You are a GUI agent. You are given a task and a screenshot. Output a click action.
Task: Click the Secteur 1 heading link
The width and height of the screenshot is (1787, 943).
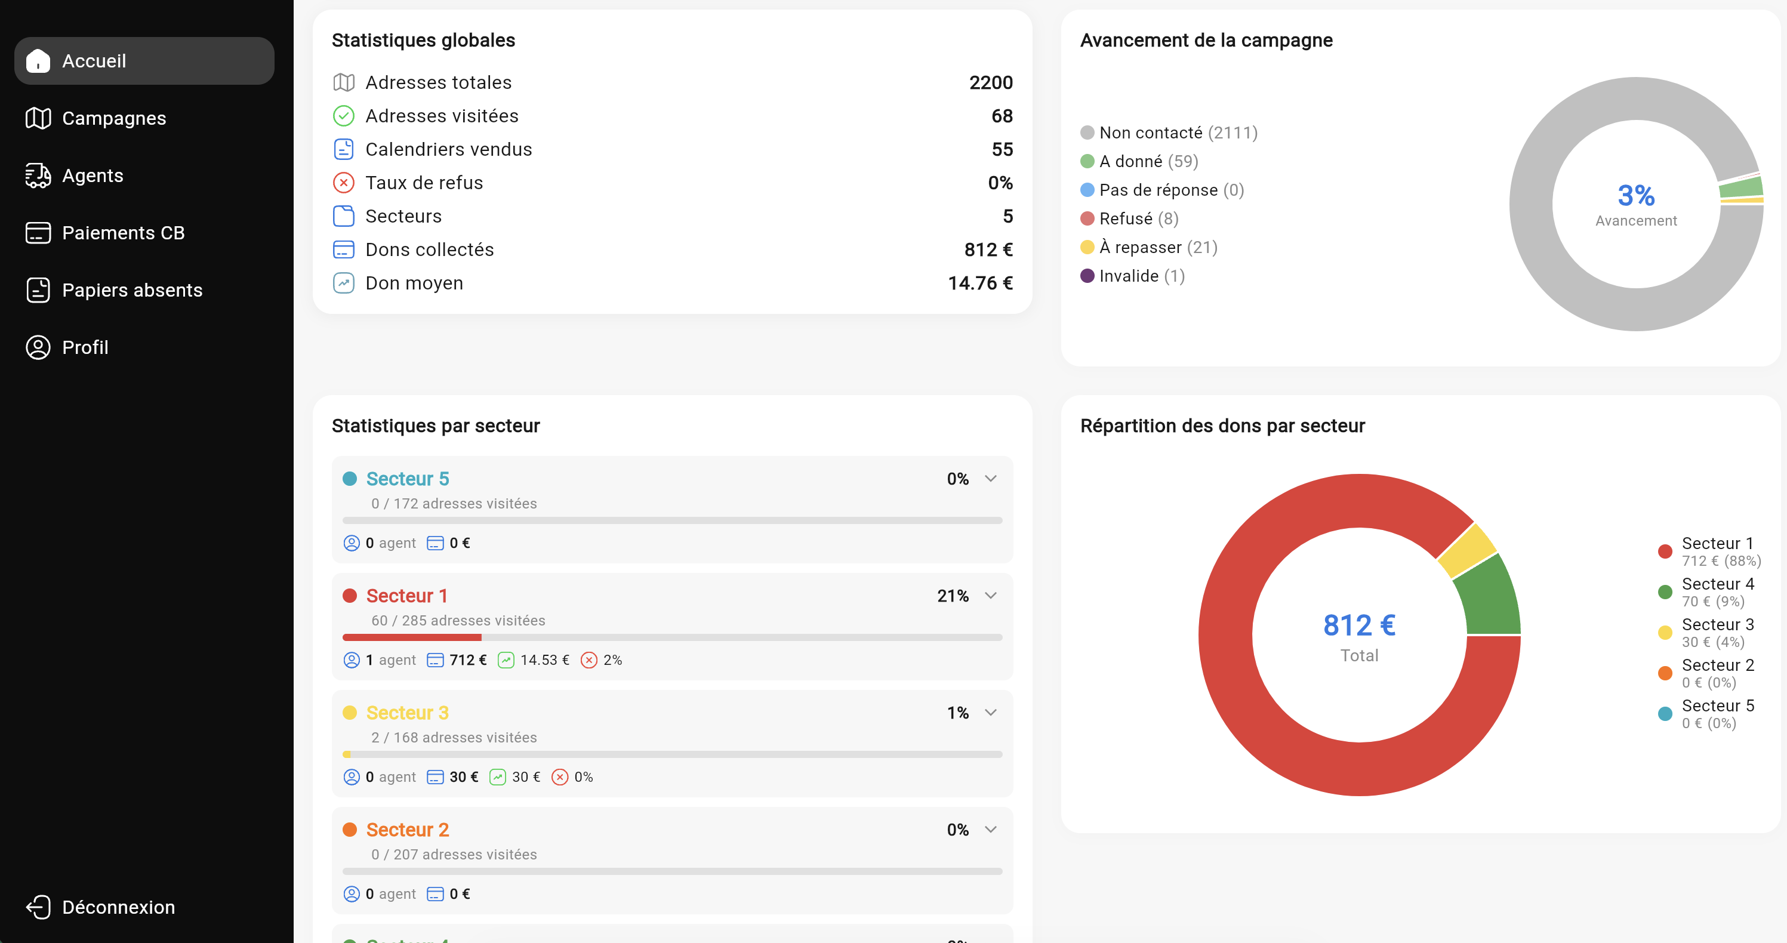pyautogui.click(x=406, y=596)
